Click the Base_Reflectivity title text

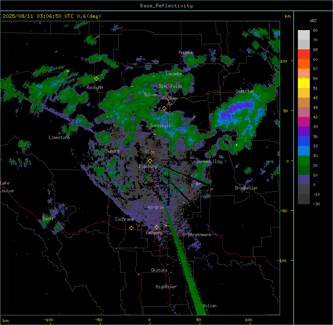click(x=166, y=6)
